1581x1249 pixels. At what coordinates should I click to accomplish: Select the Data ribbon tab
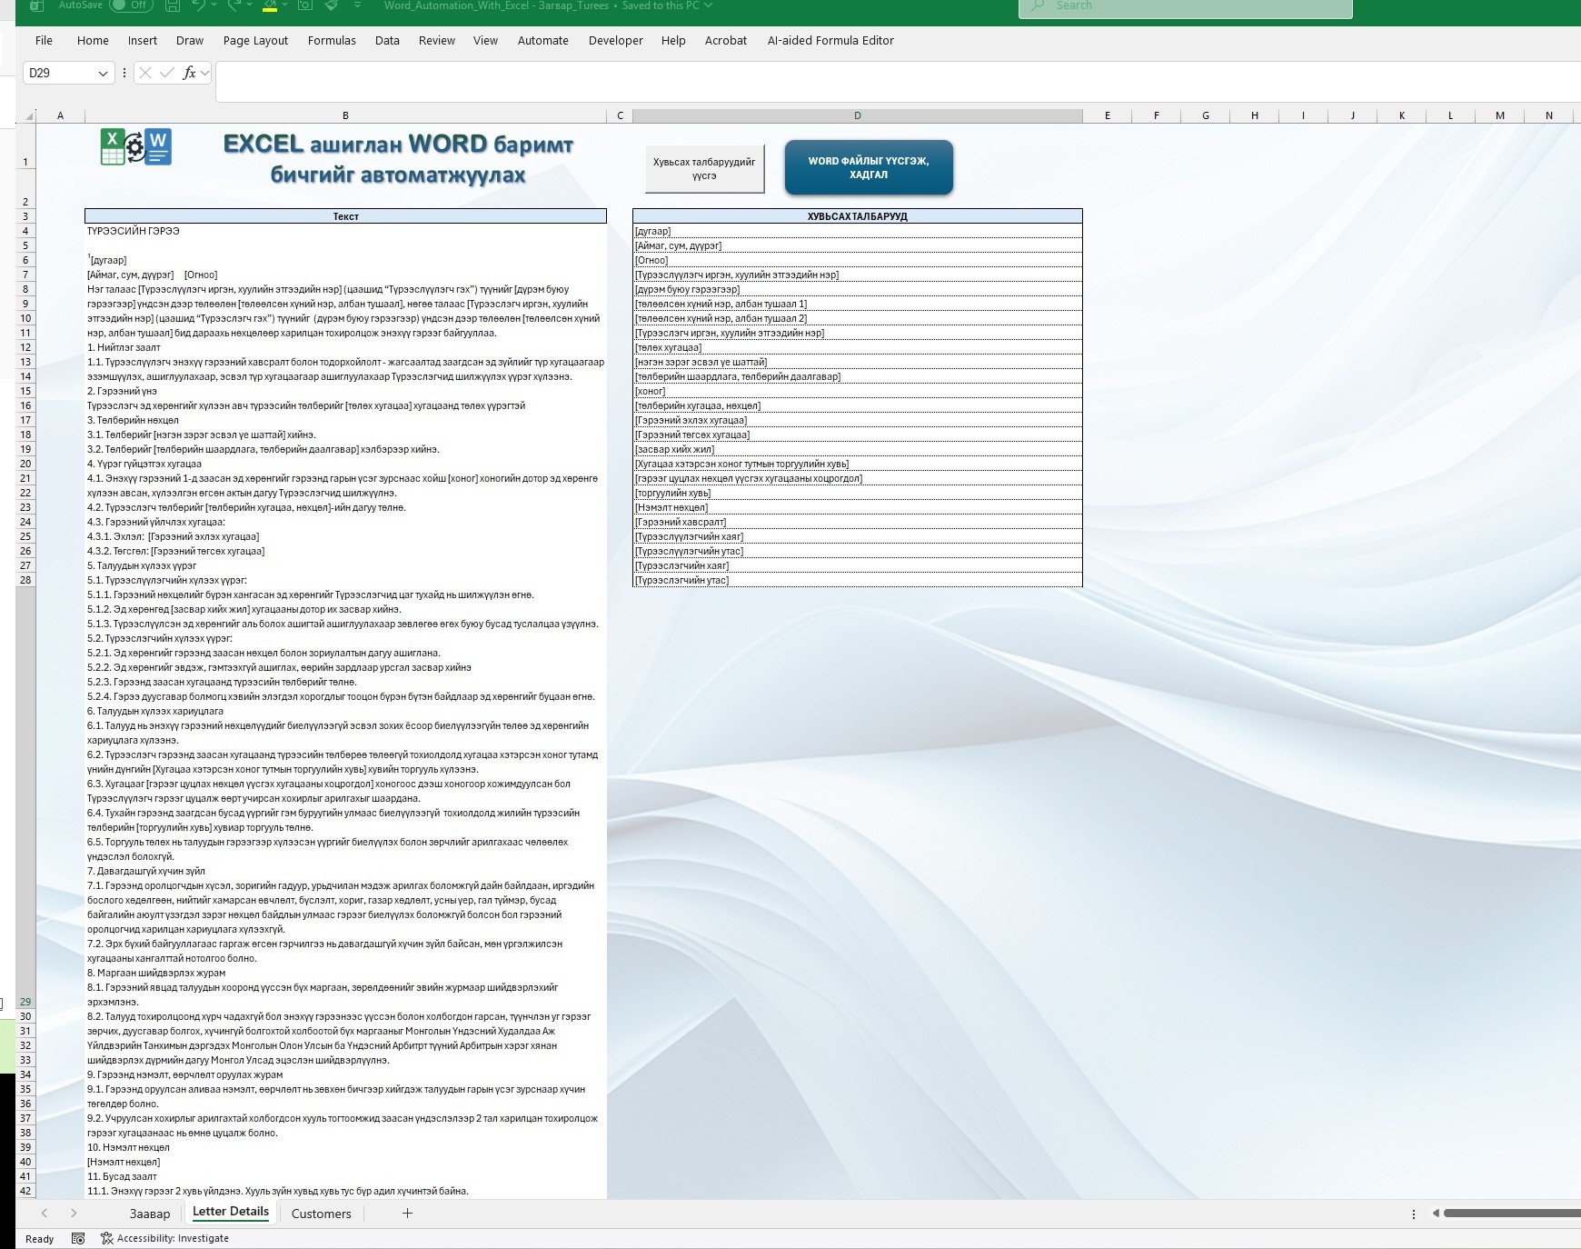[x=387, y=40]
